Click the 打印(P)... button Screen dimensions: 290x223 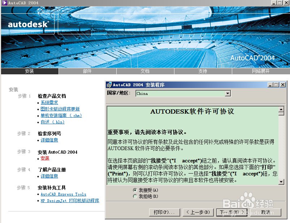pos(165,212)
